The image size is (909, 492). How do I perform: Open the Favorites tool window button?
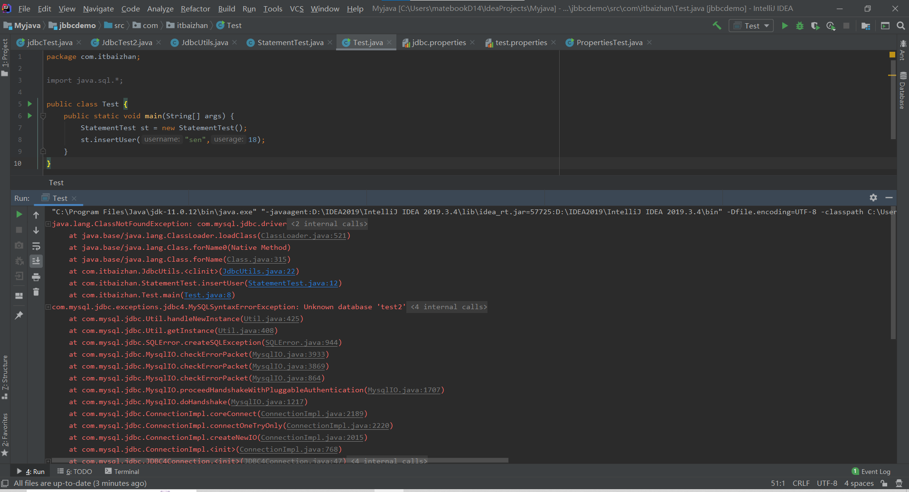pos(5,434)
